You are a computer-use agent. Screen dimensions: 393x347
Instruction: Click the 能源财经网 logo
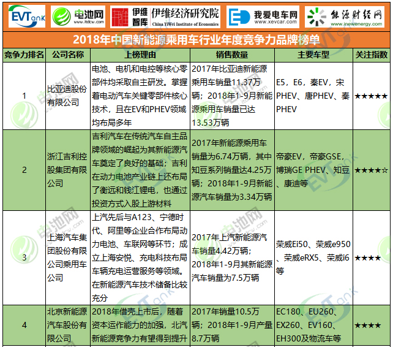pos(347,16)
